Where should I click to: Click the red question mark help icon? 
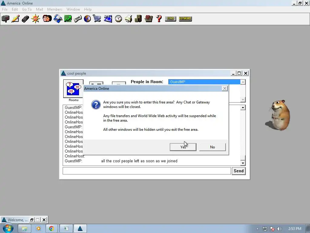tap(159, 19)
